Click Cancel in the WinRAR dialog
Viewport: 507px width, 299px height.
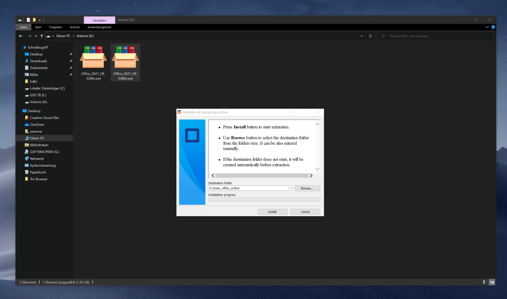coord(305,212)
